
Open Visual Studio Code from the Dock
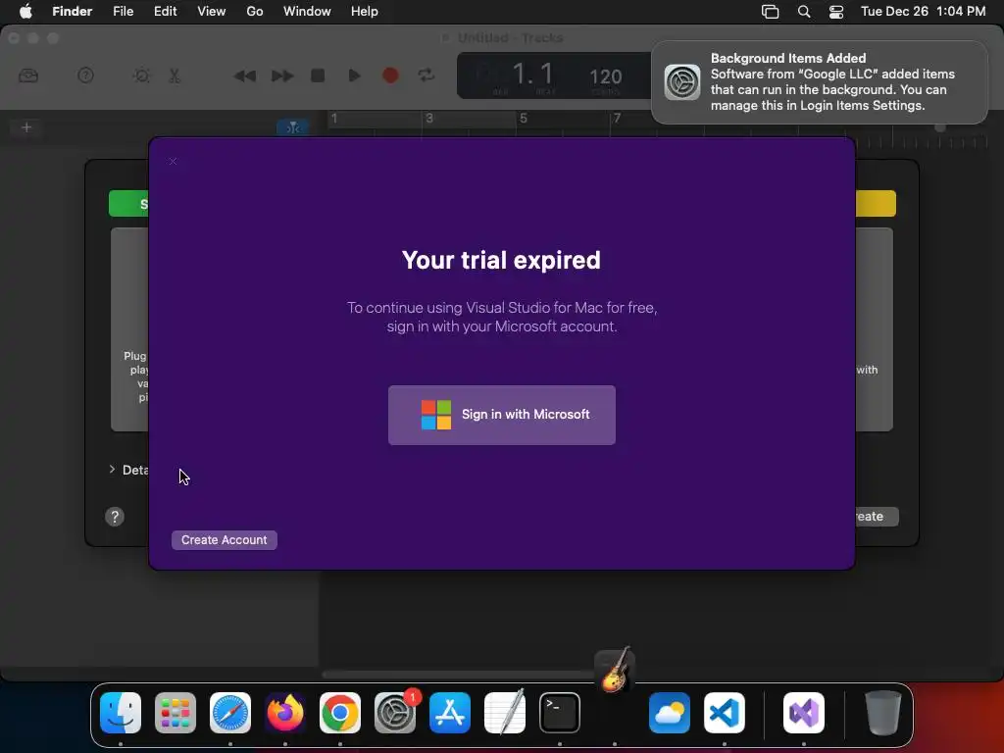tap(725, 713)
